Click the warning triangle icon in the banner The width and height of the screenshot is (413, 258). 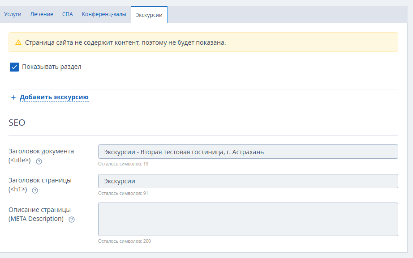pyautogui.click(x=18, y=42)
